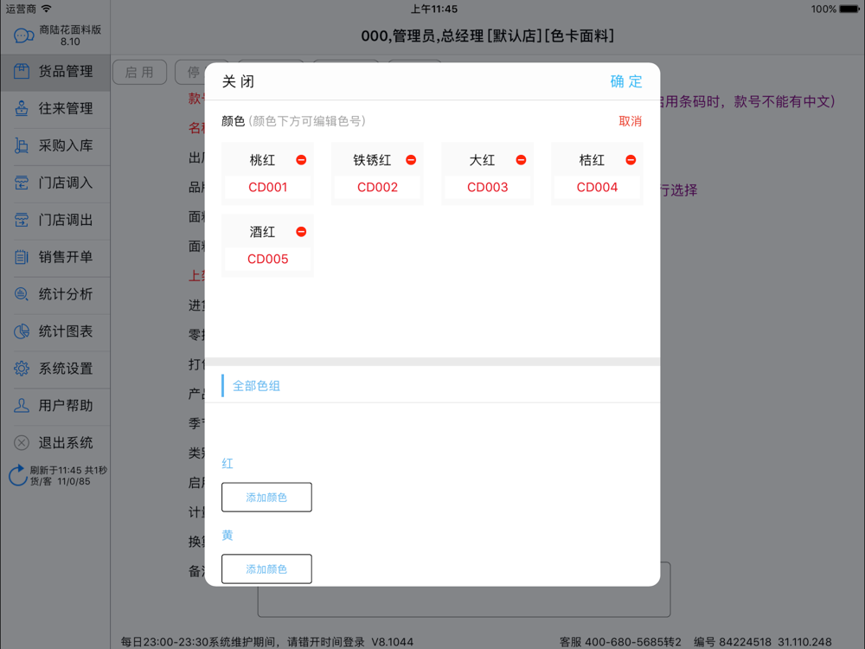Remove the 铁锈红 color with minus icon

pos(411,160)
